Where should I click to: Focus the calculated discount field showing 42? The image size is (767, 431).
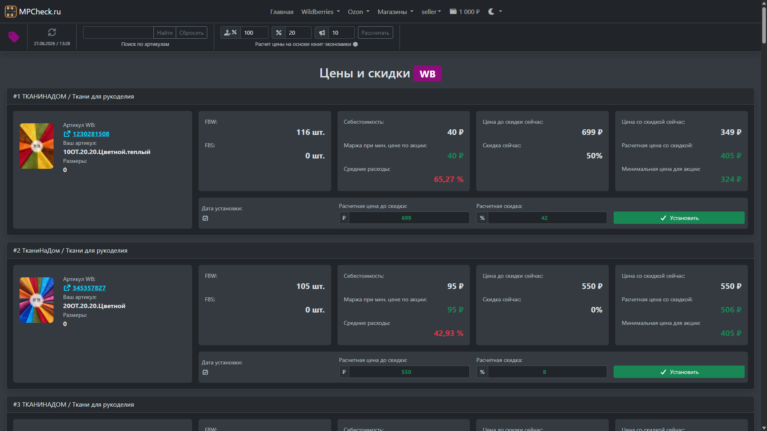(x=547, y=218)
